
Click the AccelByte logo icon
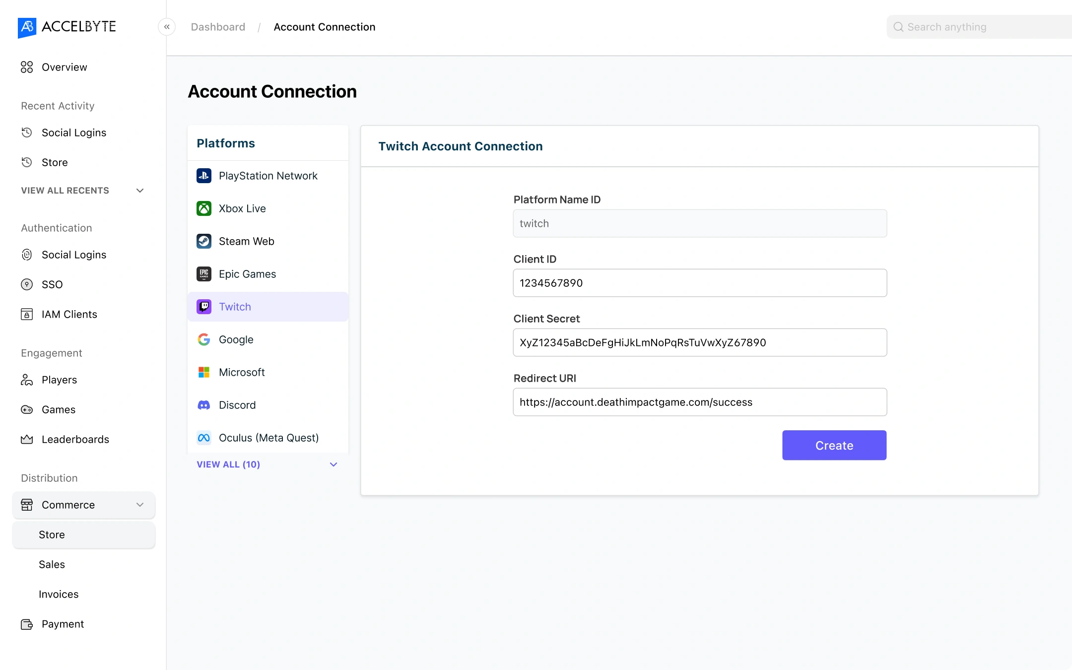tap(27, 27)
